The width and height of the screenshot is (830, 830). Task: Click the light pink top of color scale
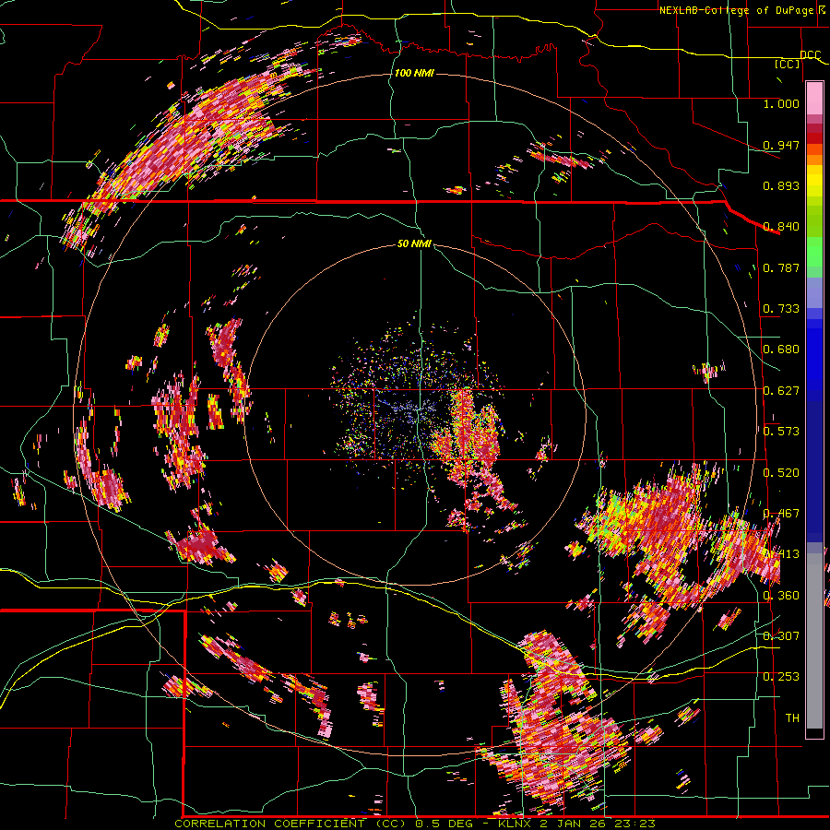pyautogui.click(x=814, y=99)
